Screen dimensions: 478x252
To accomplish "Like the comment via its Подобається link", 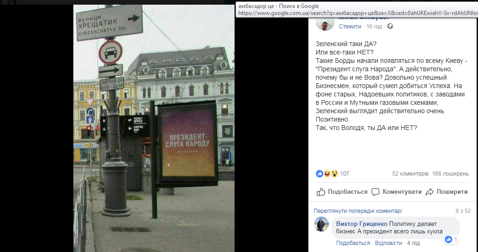I will [x=353, y=243].
